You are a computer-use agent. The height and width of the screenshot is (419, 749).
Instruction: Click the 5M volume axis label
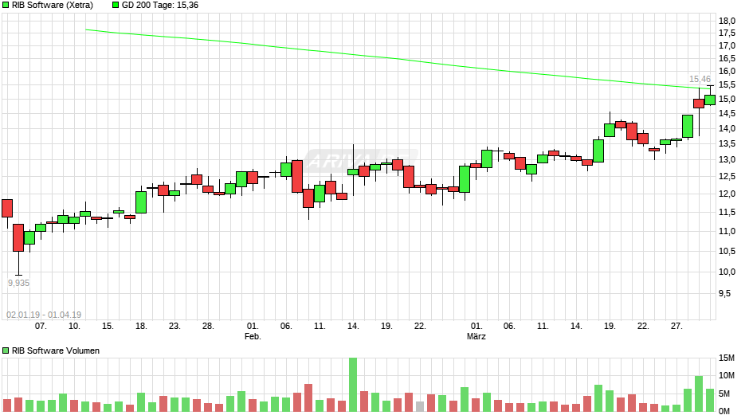pos(724,394)
